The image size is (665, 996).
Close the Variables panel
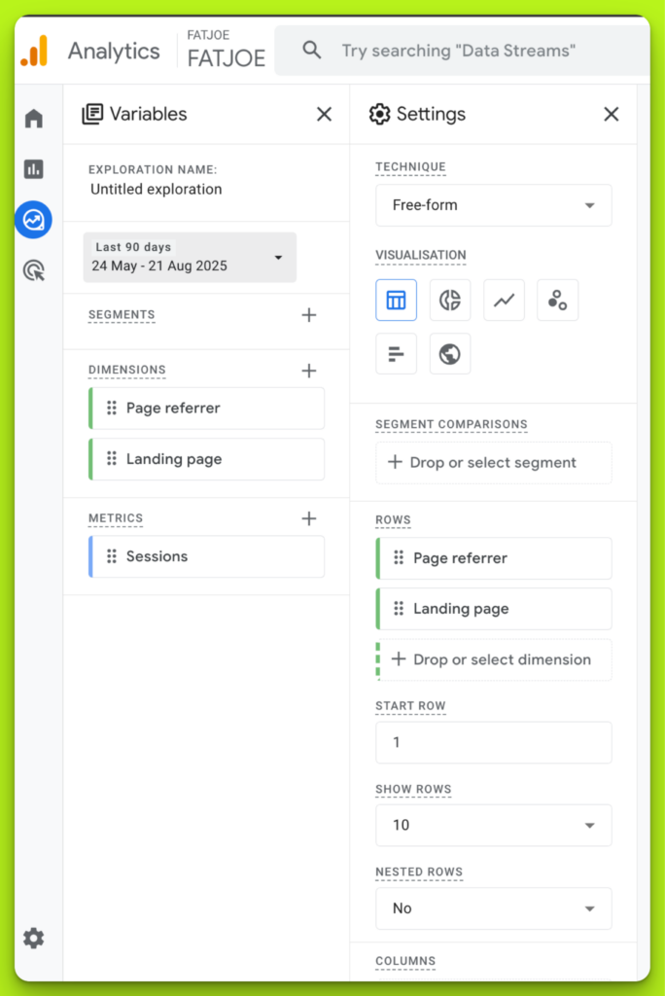point(324,115)
